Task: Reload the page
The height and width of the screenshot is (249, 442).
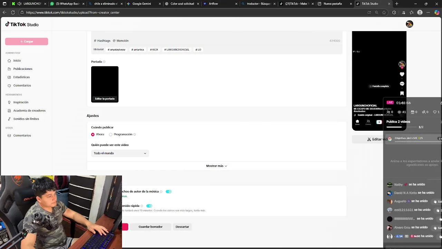Action: (x=13, y=12)
